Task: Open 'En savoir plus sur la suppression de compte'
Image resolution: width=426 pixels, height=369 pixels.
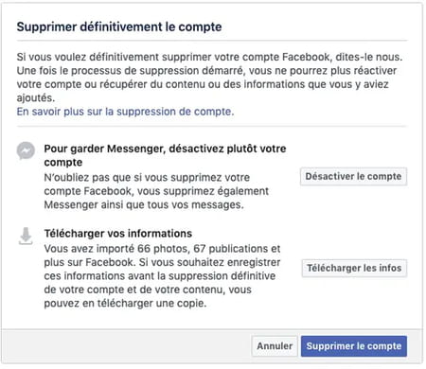Action: (125, 112)
